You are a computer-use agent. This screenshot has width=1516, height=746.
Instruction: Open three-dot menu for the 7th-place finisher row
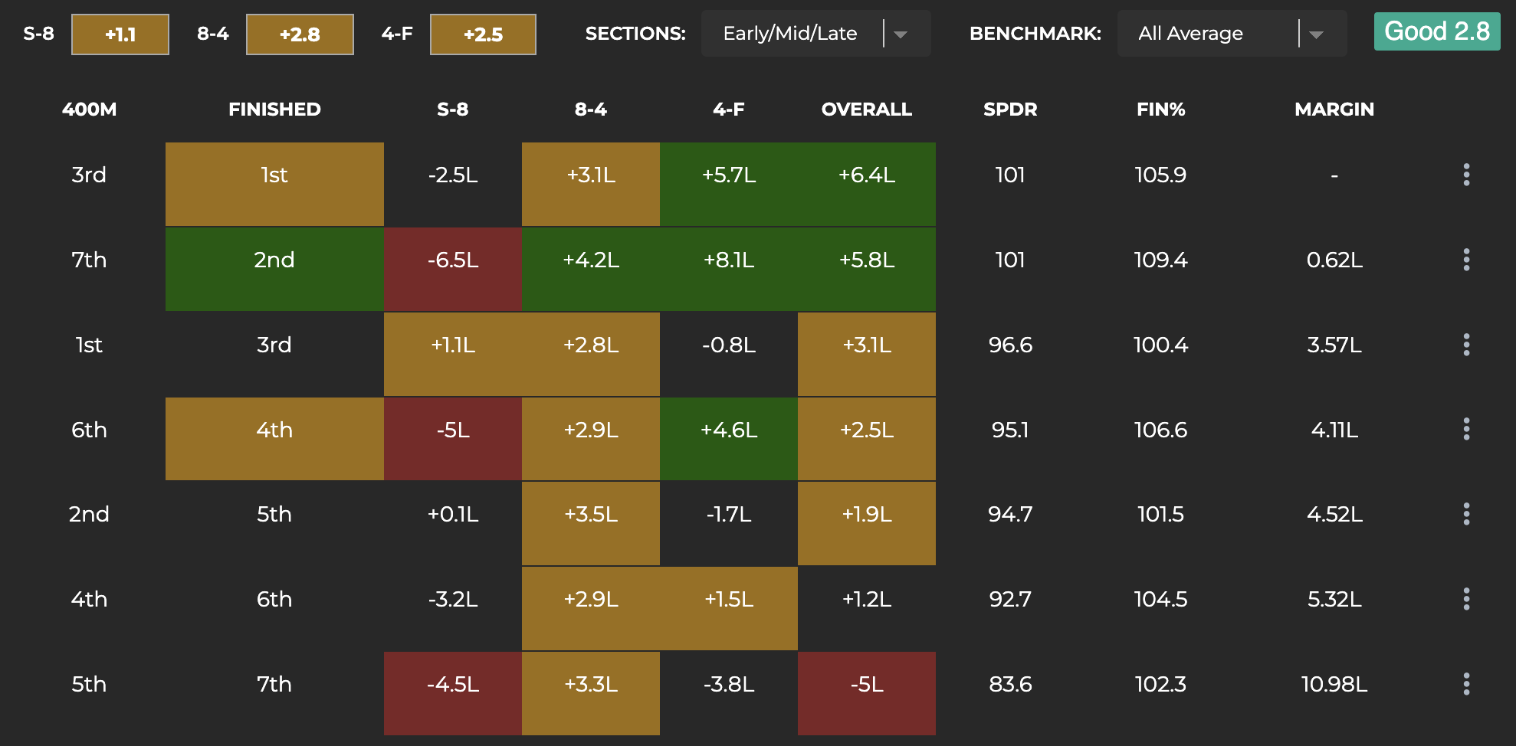(1465, 684)
